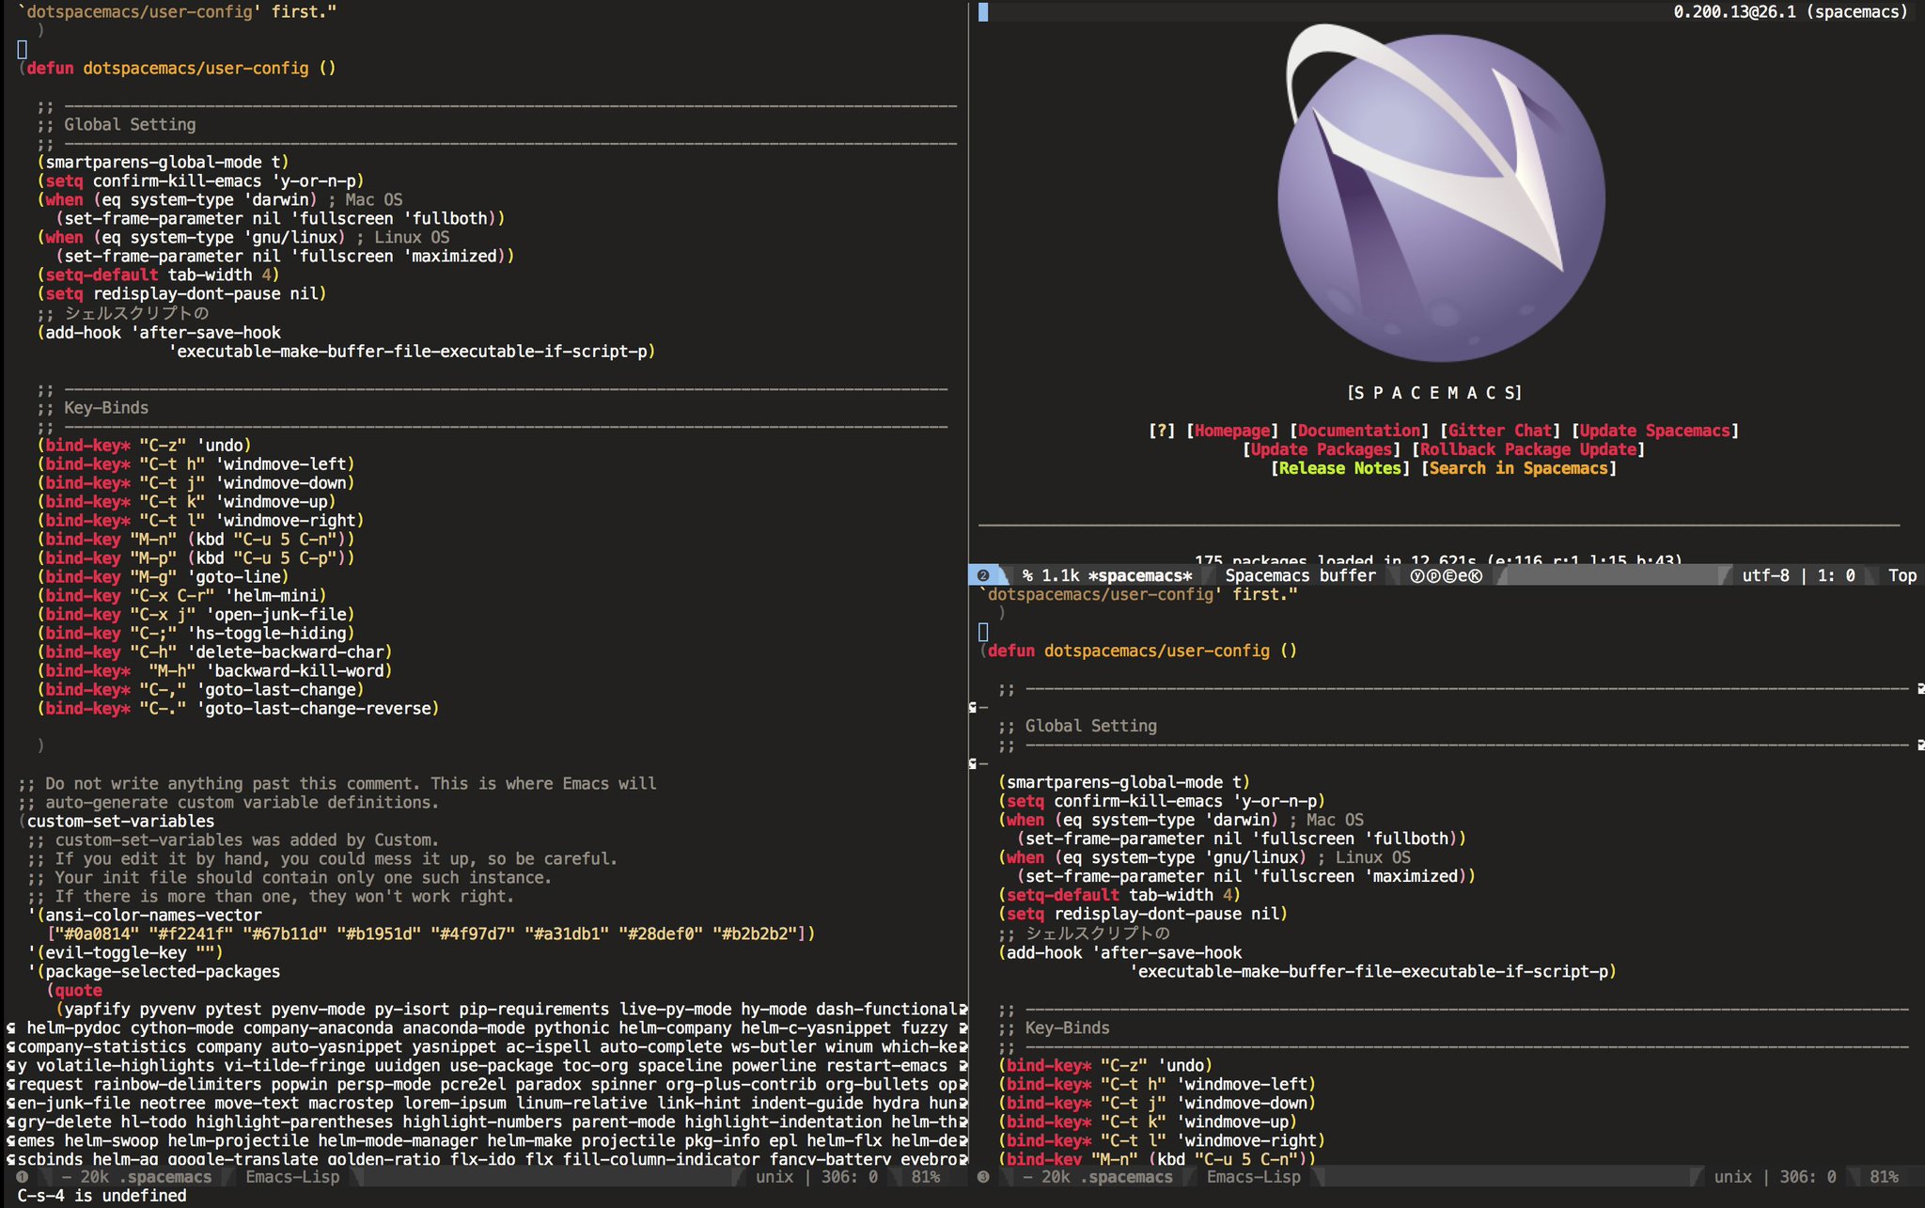Click the 'windmove-right binding in lower-right window
The height and width of the screenshot is (1208, 1925).
point(1162,1140)
